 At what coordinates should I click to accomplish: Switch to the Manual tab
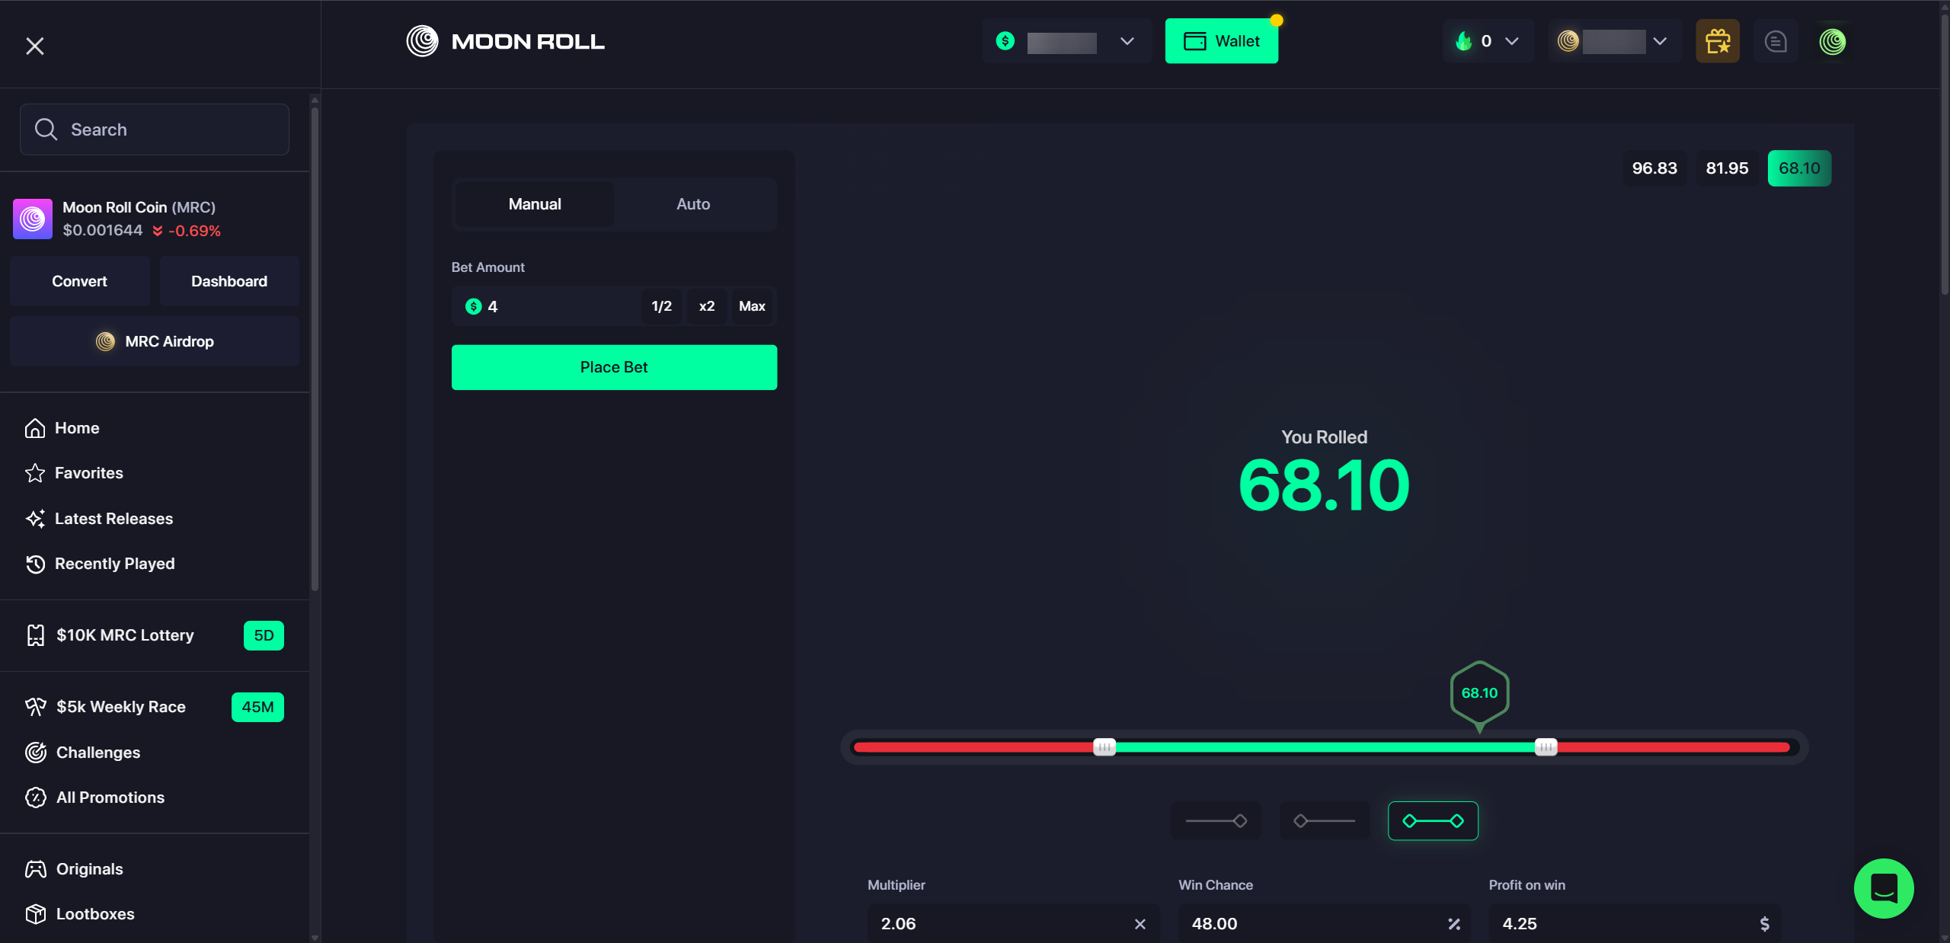[535, 204]
